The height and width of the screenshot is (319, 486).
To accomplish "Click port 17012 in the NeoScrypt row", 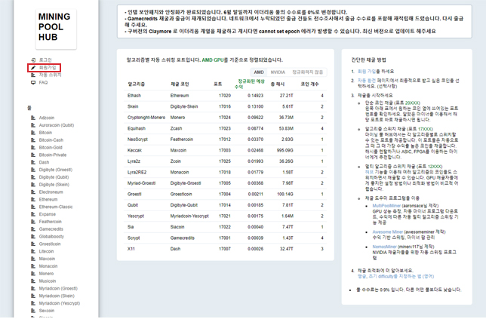I will tap(225, 140).
